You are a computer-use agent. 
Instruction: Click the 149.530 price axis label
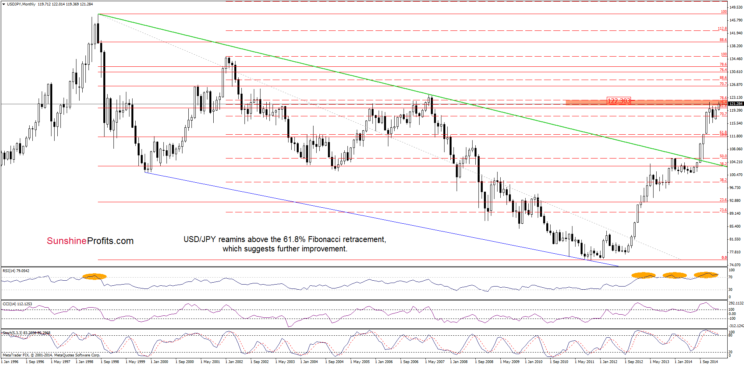click(736, 7)
